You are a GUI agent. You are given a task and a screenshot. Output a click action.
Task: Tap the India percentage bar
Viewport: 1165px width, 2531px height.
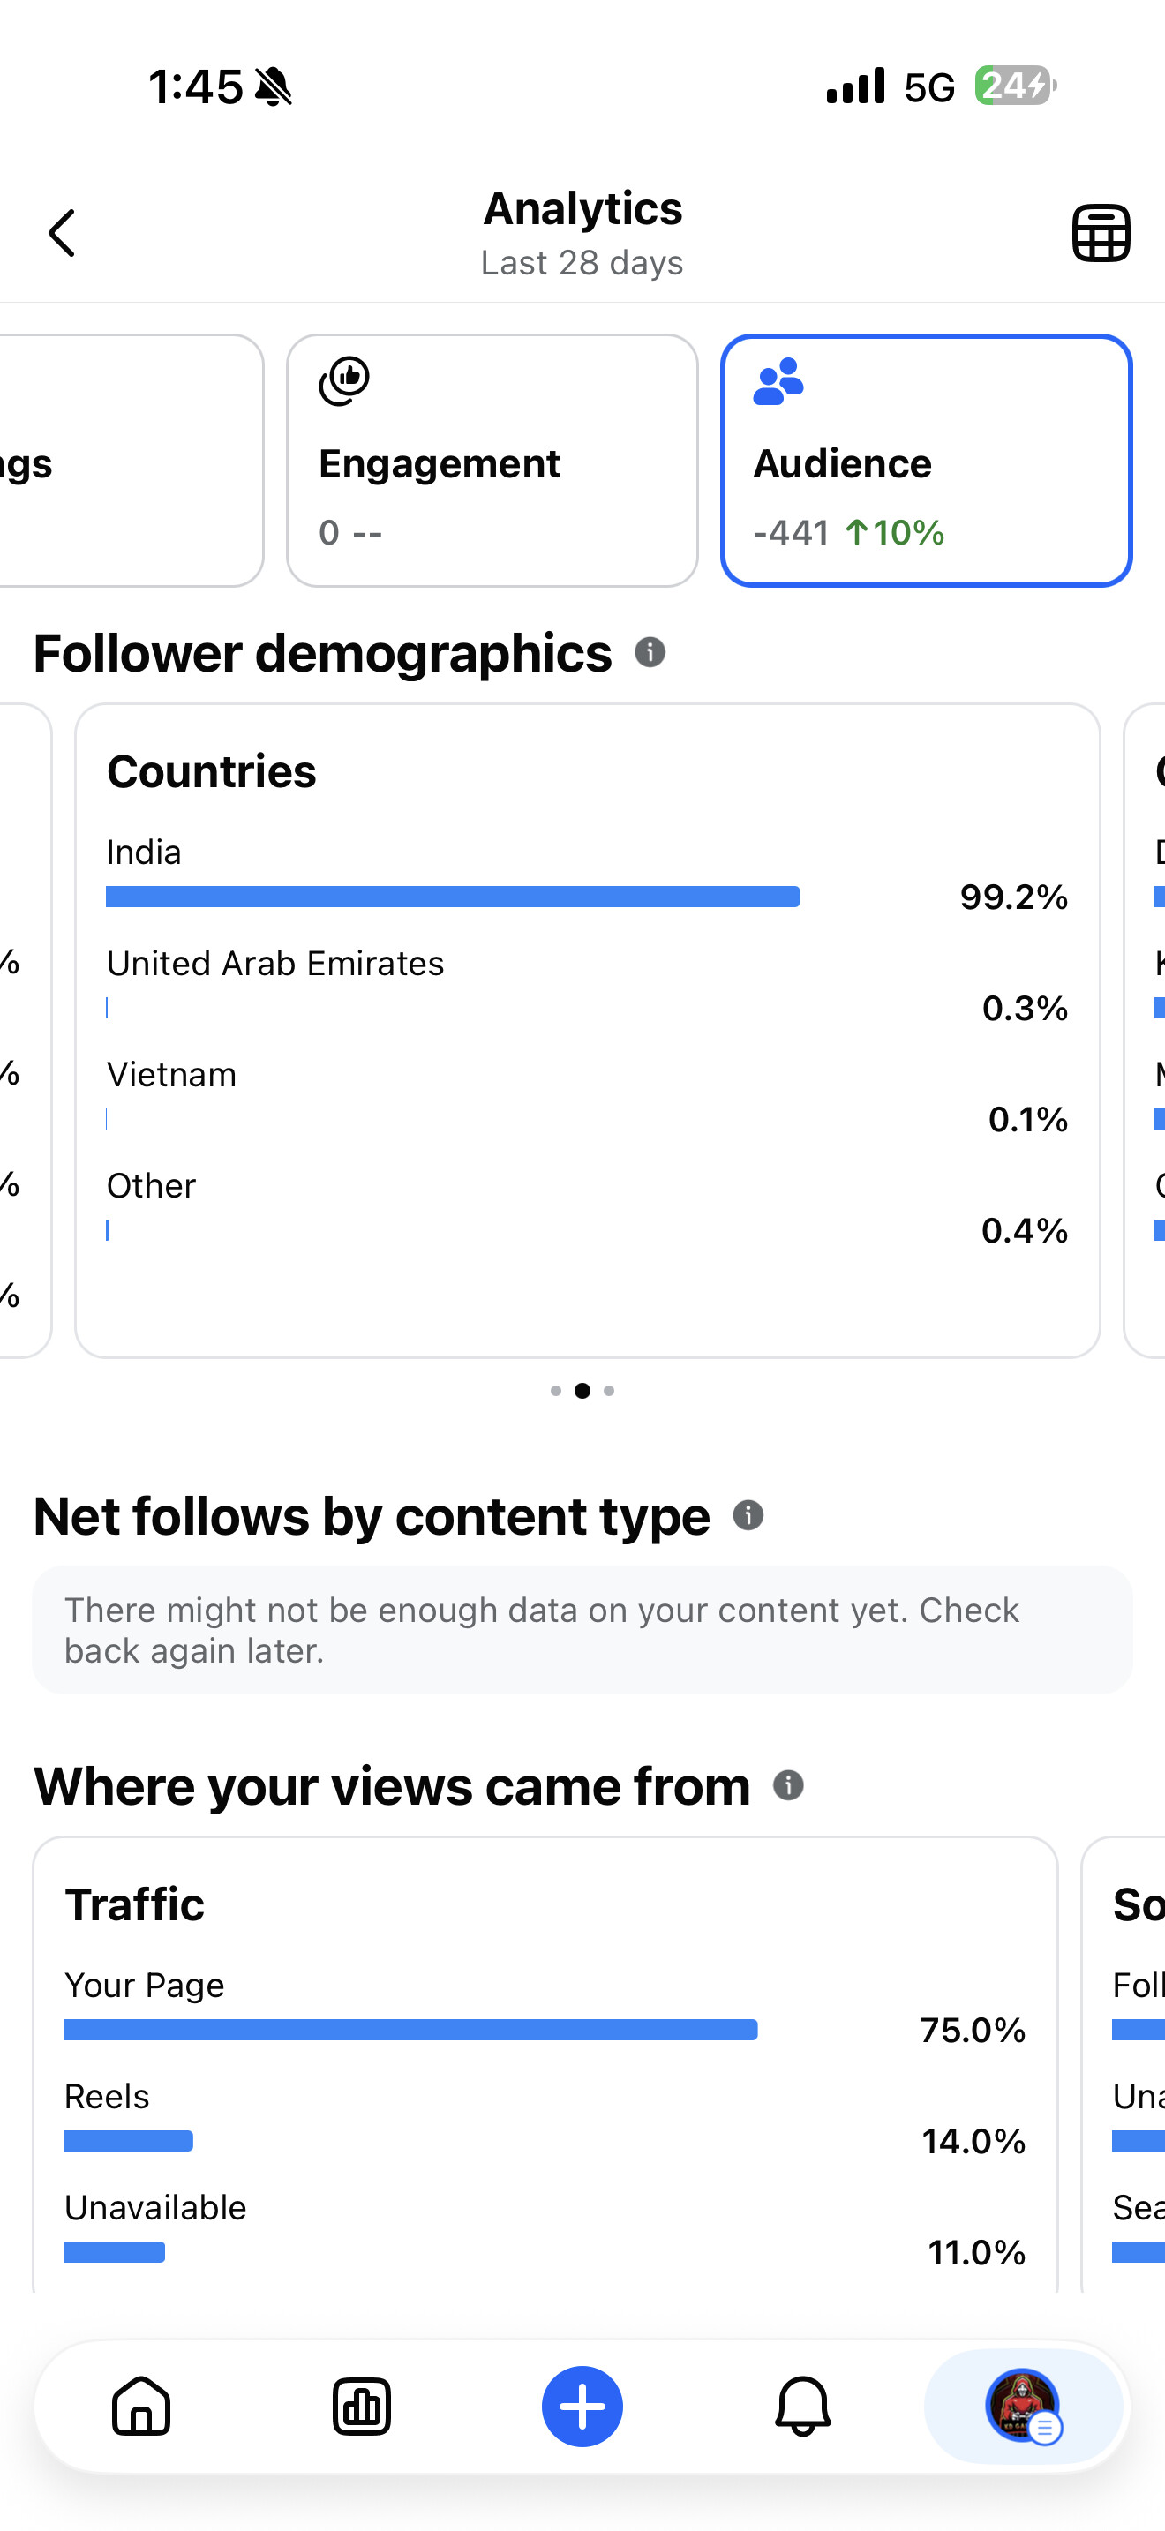453,896
